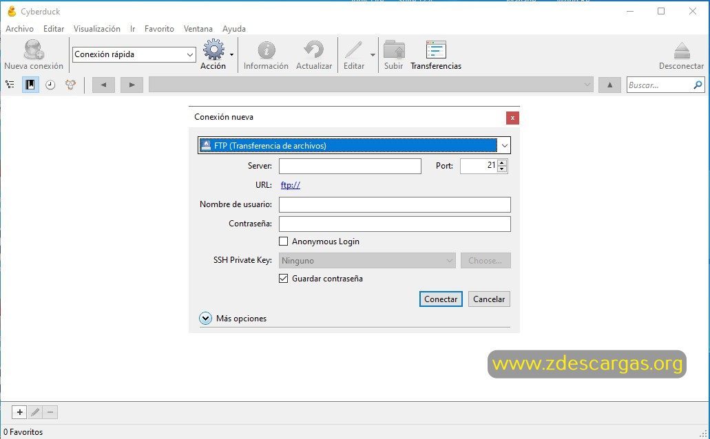Click the forward navigation arrow
The image size is (710, 439).
coord(132,85)
